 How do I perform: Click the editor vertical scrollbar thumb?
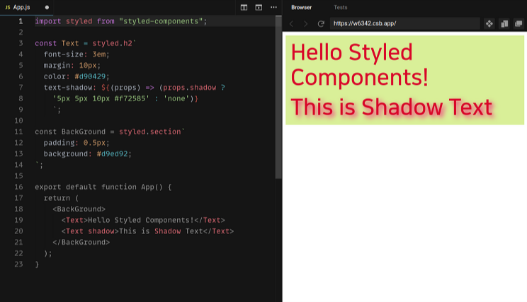click(278, 98)
